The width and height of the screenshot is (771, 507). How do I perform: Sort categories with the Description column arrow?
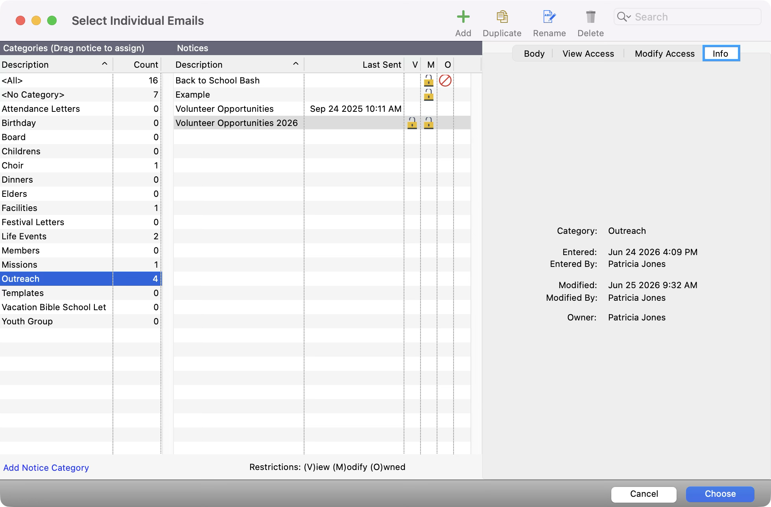point(105,64)
